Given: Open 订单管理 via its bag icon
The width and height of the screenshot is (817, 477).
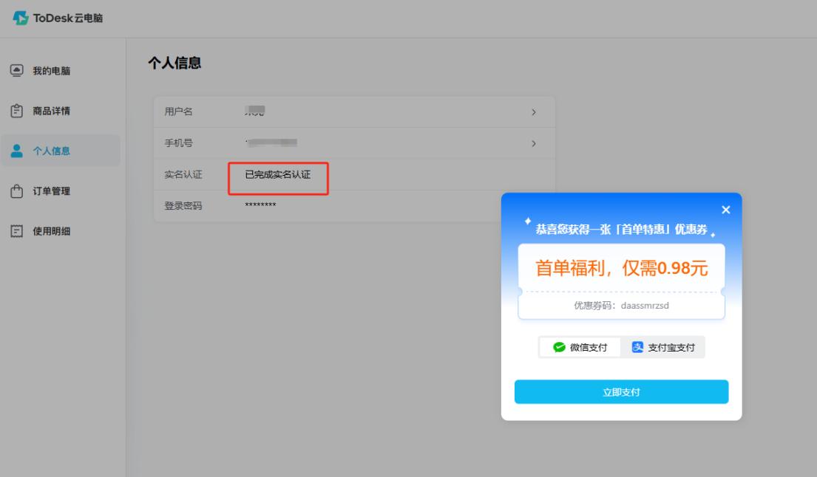Looking at the screenshot, I should coord(16,191).
